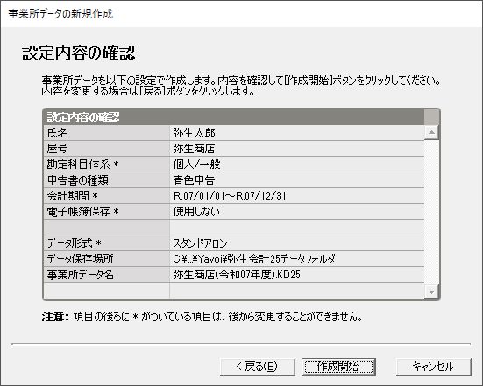Go back with the 戻る(B) button
The width and height of the screenshot is (483, 386).
pyautogui.click(x=258, y=367)
